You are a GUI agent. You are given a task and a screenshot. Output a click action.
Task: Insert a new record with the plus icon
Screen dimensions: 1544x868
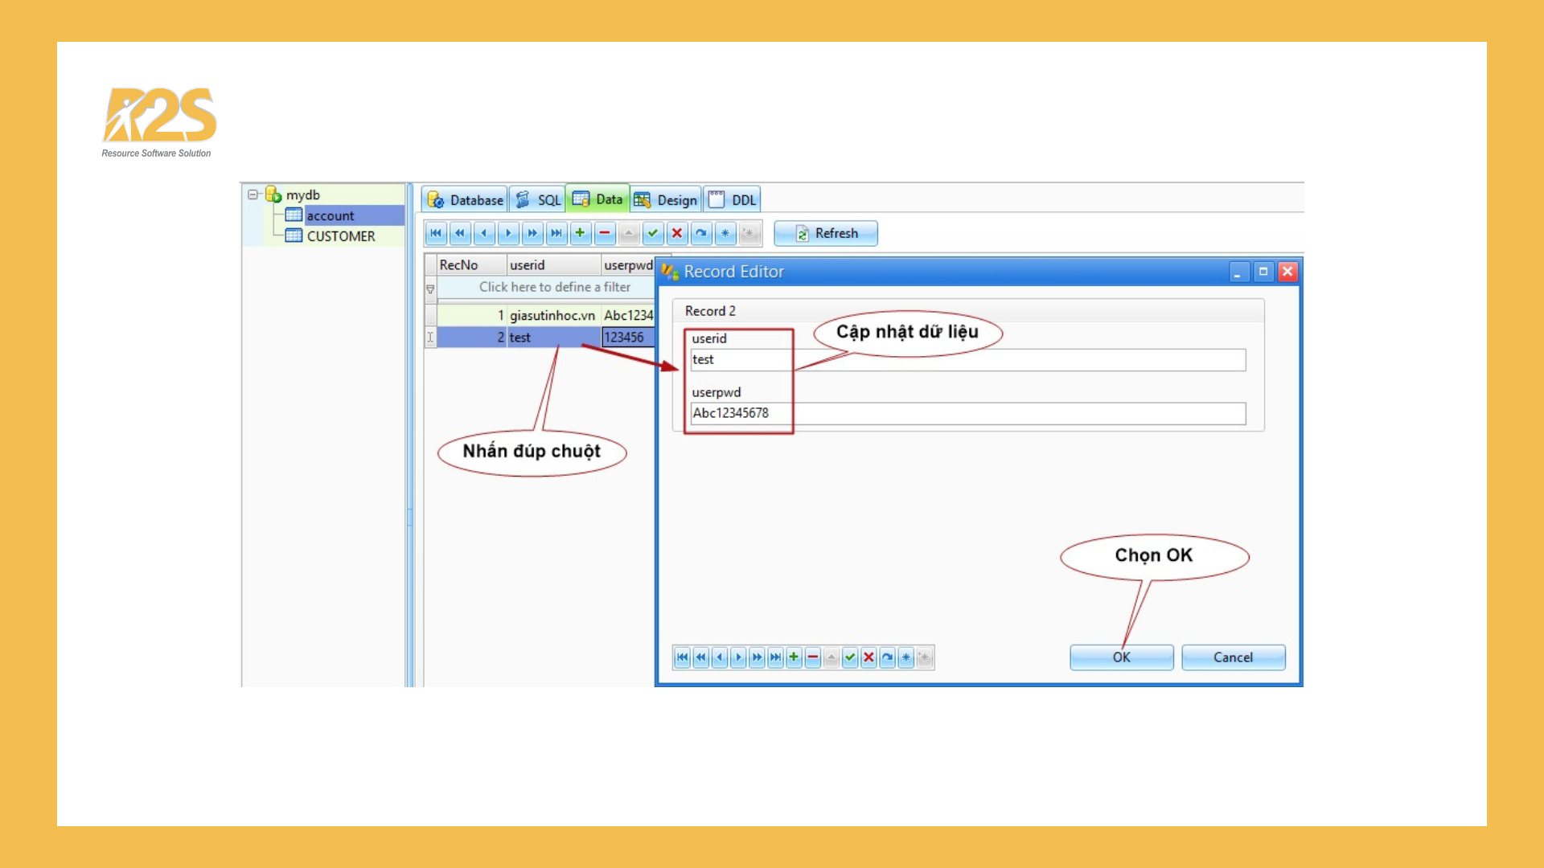pyautogui.click(x=581, y=233)
